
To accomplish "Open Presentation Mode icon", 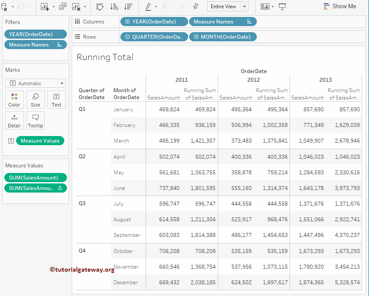I will (283, 7).
